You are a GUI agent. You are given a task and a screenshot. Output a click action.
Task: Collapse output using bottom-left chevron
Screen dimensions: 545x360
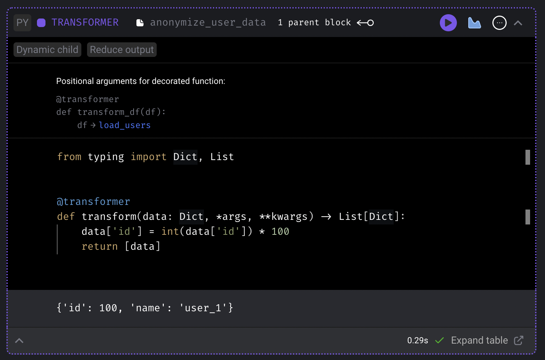[x=19, y=340]
